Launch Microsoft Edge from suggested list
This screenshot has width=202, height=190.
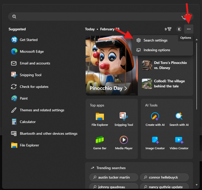pos(14,51)
